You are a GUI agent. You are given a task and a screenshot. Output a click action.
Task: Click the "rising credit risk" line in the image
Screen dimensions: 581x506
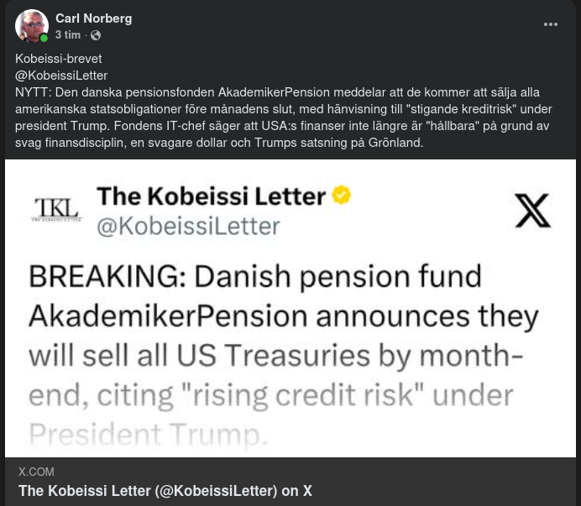pos(270,395)
